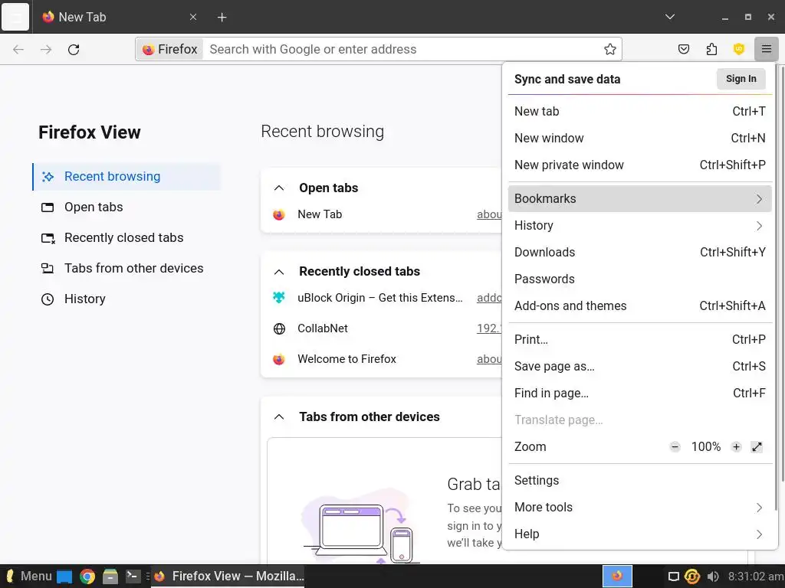Click Firefox tray workspace thumbnail
The width and height of the screenshot is (785, 588).
click(617, 576)
